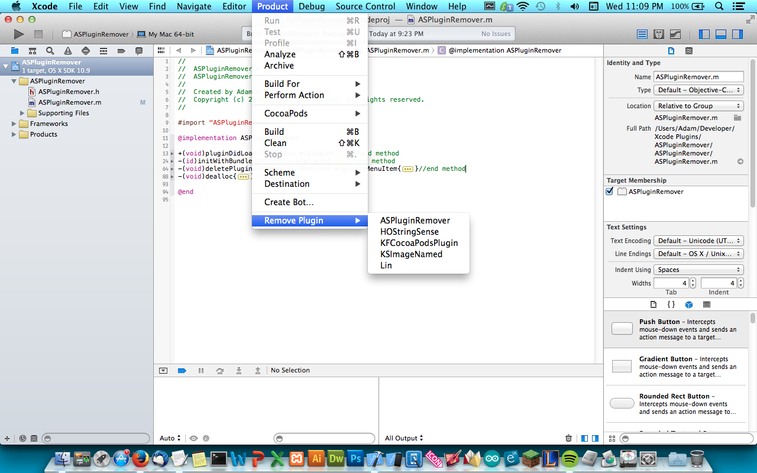This screenshot has height=473, width=757.
Task: Open Spotify from the Dock
Action: pos(570,458)
